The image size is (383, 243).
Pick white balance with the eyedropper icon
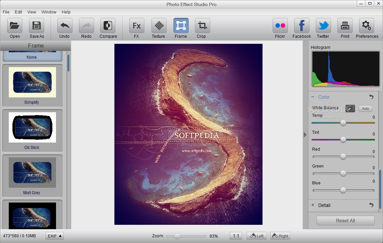350,108
